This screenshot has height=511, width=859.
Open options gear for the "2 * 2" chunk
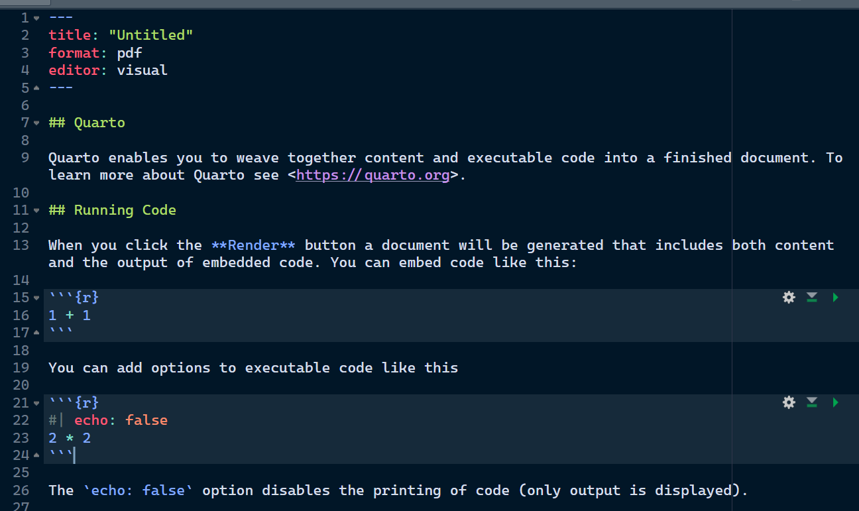789,402
